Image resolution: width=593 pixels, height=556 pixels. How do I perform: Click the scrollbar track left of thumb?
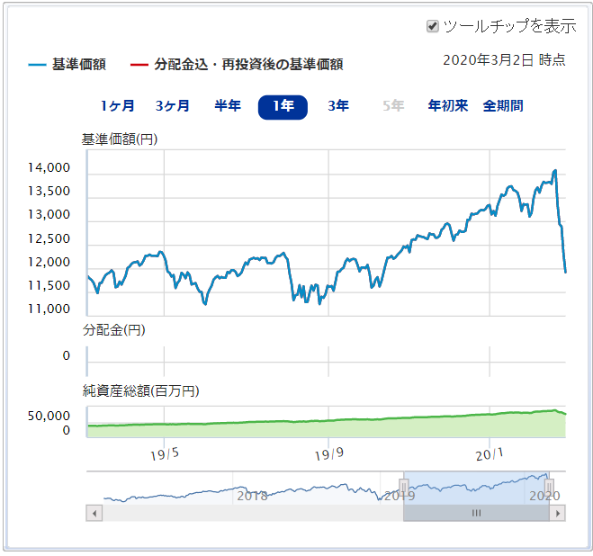tap(253, 513)
